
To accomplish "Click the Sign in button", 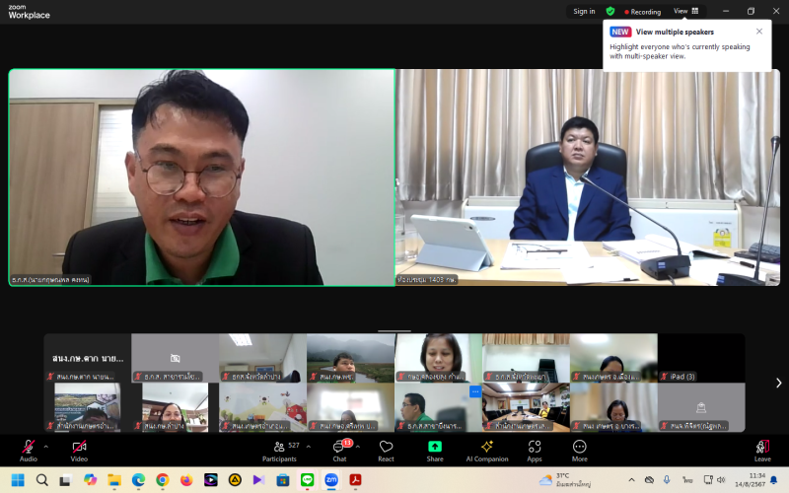I will pyautogui.click(x=584, y=12).
